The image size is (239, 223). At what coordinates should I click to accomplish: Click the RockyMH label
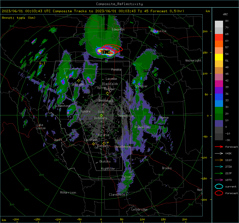[78, 85]
